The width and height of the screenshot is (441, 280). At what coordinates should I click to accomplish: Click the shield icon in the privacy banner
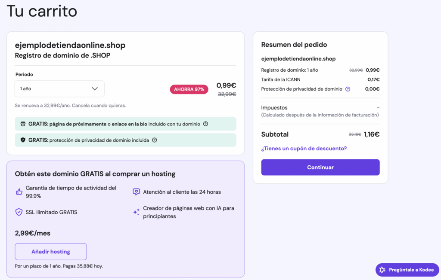(23, 140)
